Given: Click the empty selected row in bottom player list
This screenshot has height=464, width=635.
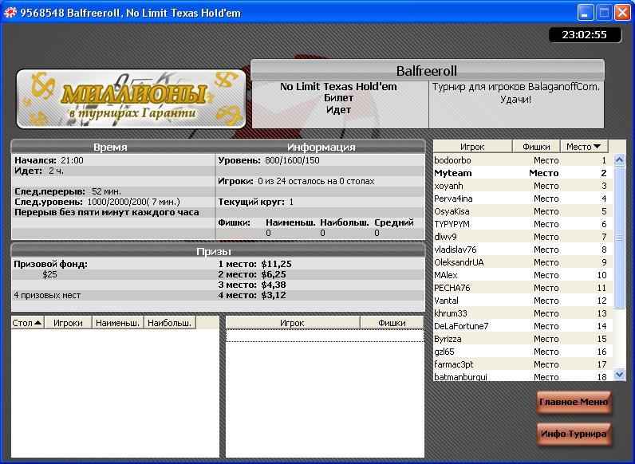Looking at the screenshot, I should tap(325, 336).
